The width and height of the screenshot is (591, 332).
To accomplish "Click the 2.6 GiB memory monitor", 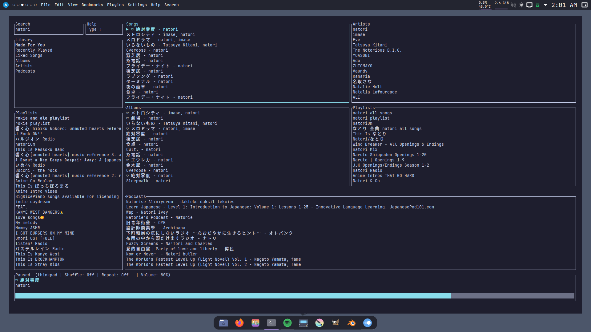I will [x=501, y=5].
